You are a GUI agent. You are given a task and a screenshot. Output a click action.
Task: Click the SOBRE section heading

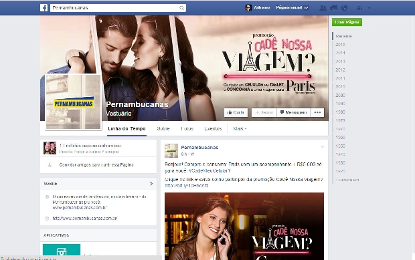click(51, 183)
